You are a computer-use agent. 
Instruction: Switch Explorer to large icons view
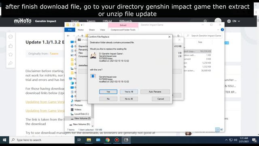222,129
